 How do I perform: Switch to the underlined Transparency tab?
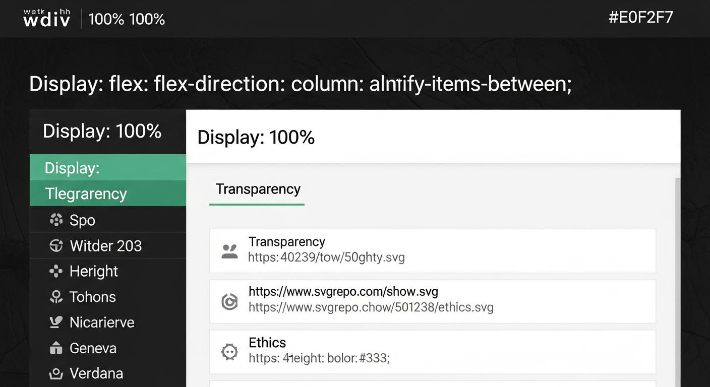tap(258, 189)
